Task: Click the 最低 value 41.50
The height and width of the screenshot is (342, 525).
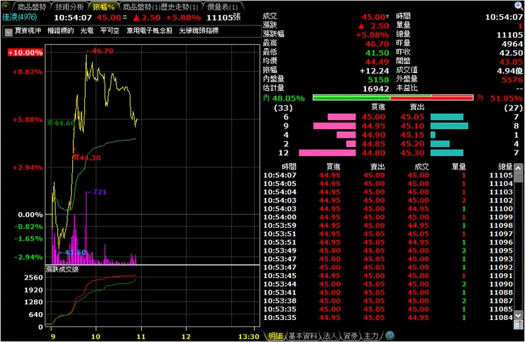Action: [377, 53]
